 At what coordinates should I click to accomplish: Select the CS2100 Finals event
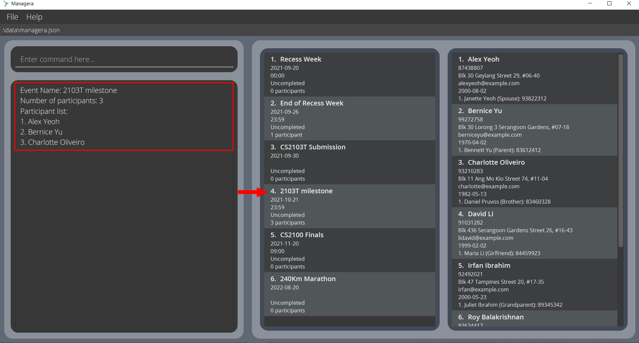(x=350, y=250)
